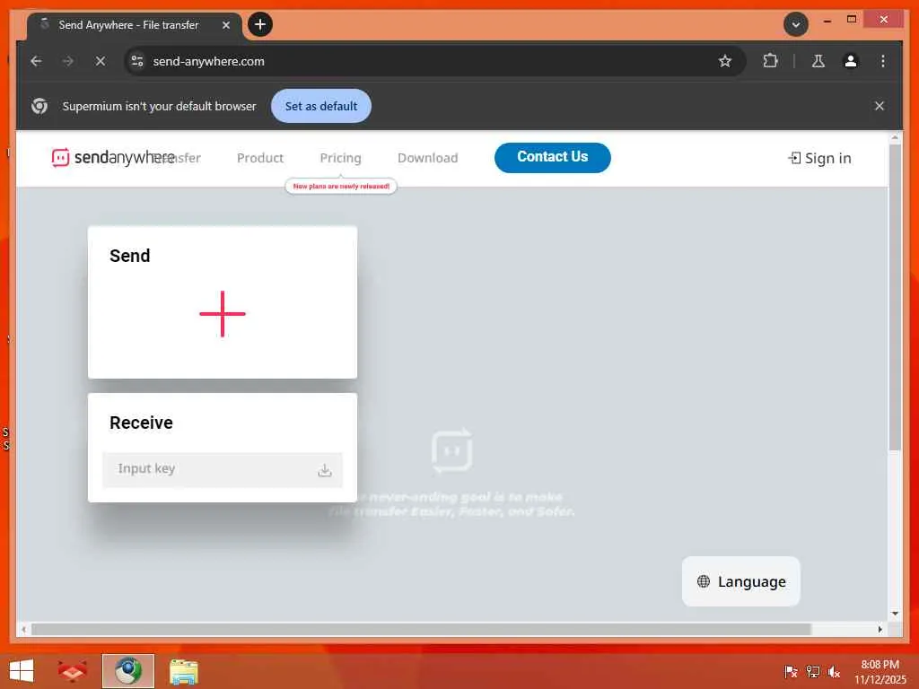Click the Supermium taskbar icon
The image size is (919, 689).
click(x=128, y=671)
